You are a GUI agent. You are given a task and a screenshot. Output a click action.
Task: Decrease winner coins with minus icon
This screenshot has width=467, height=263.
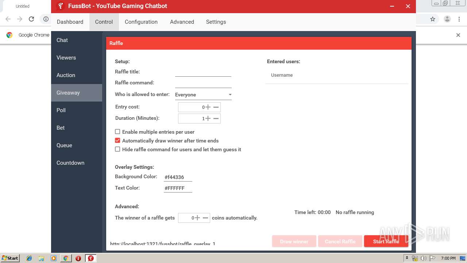pos(205,218)
